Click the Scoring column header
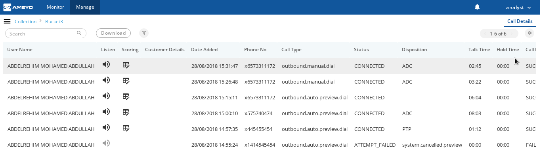This screenshot has width=541, height=151. click(130, 50)
